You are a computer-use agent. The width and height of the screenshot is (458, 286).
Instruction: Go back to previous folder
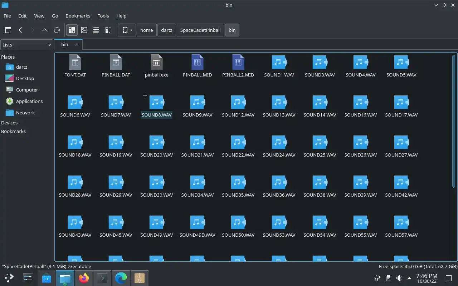pyautogui.click(x=20, y=30)
